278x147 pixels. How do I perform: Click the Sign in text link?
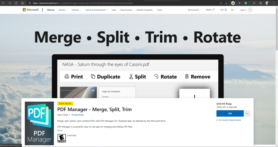(243, 10)
